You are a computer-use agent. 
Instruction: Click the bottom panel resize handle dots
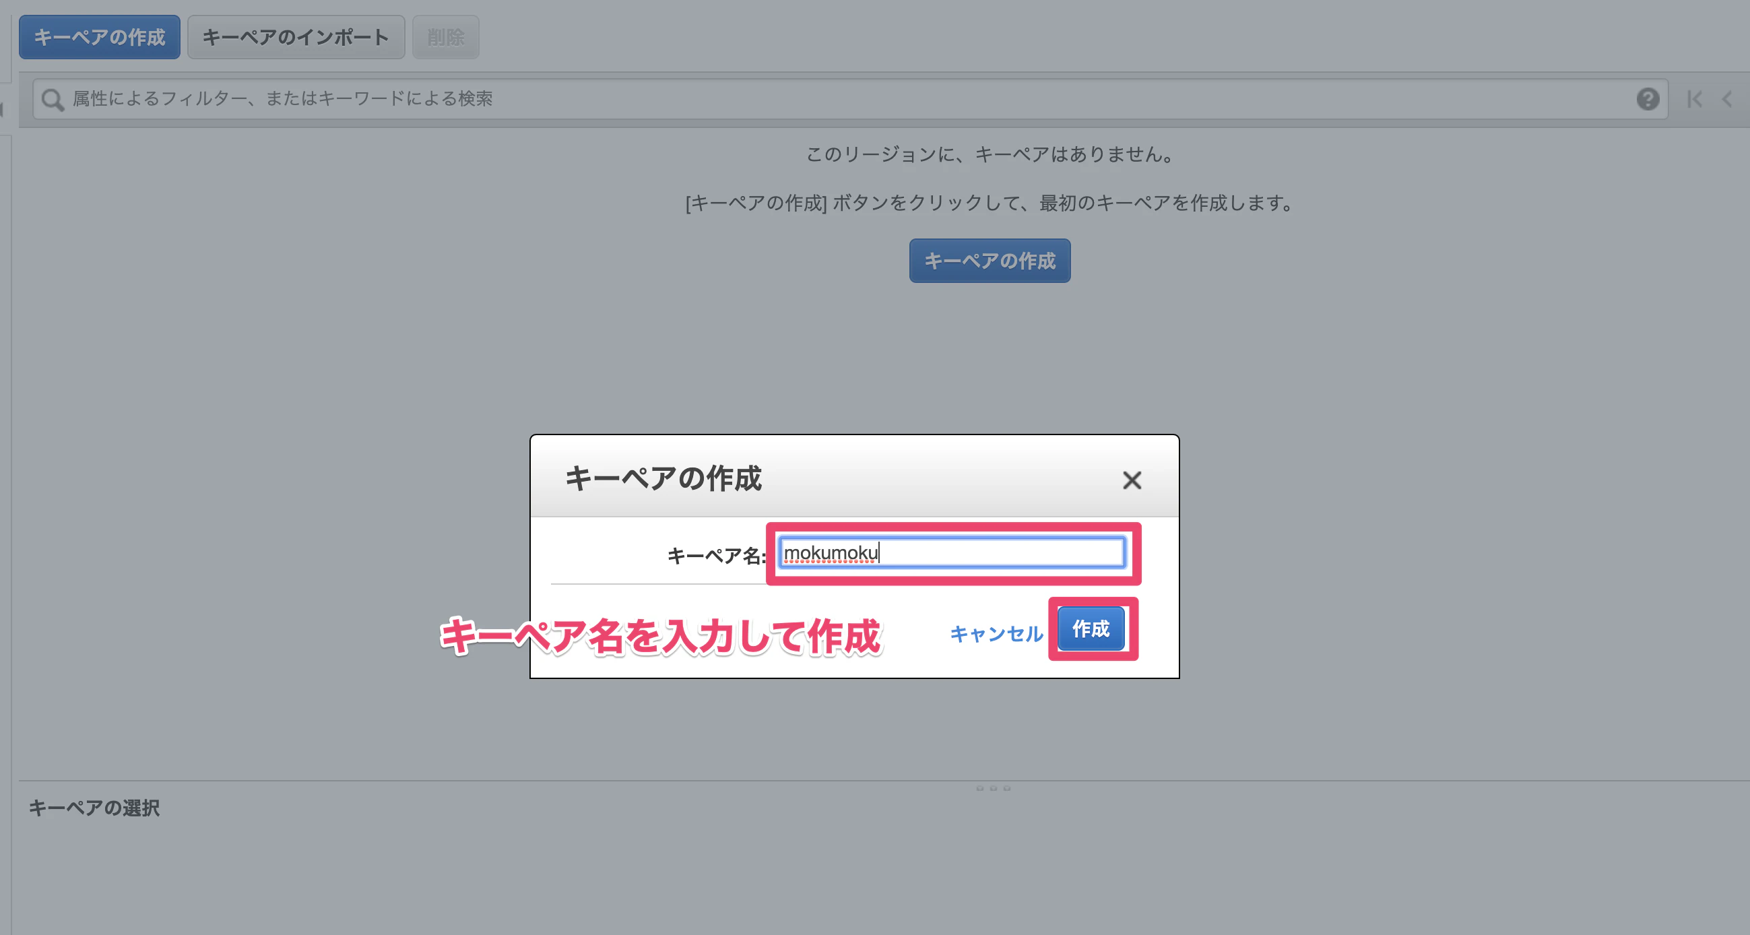(993, 788)
